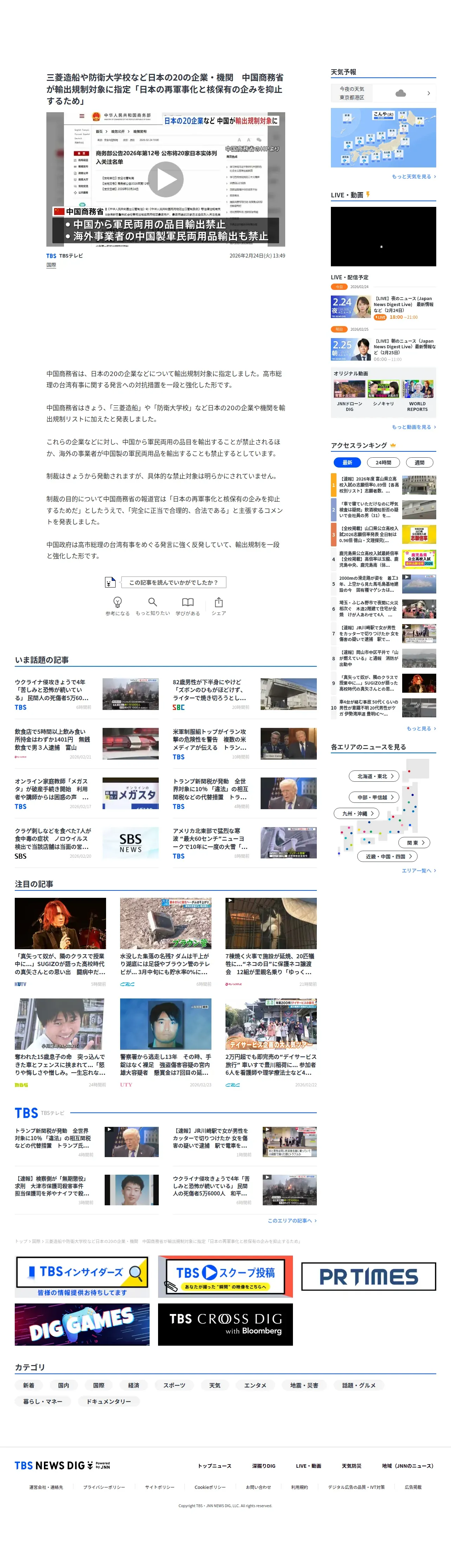Select 近畿・中国・四国 area button
Image resolution: width=451 pixels, height=1555 pixels.
pos(388,857)
